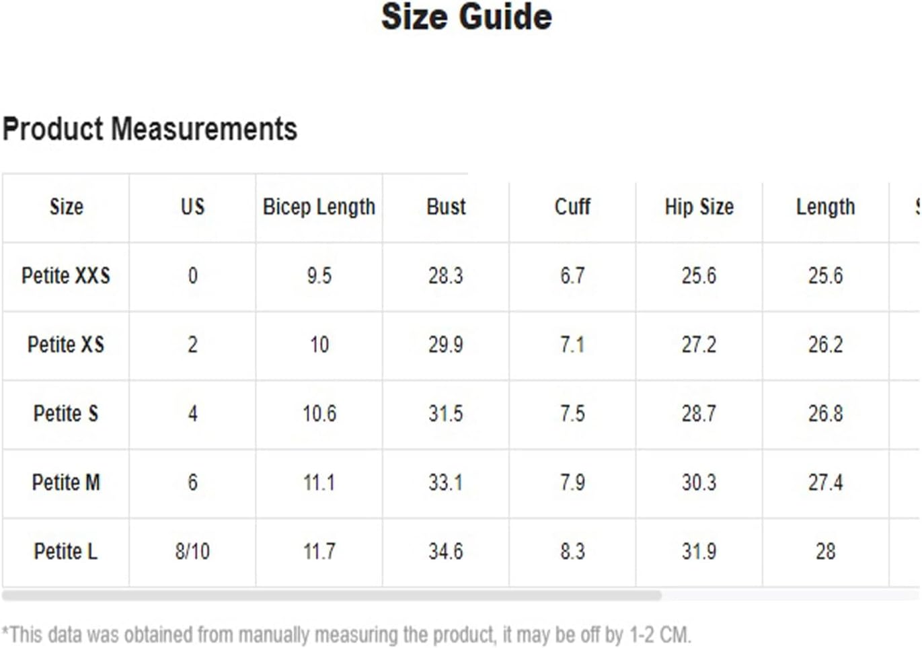Click the US column header

tap(192, 207)
